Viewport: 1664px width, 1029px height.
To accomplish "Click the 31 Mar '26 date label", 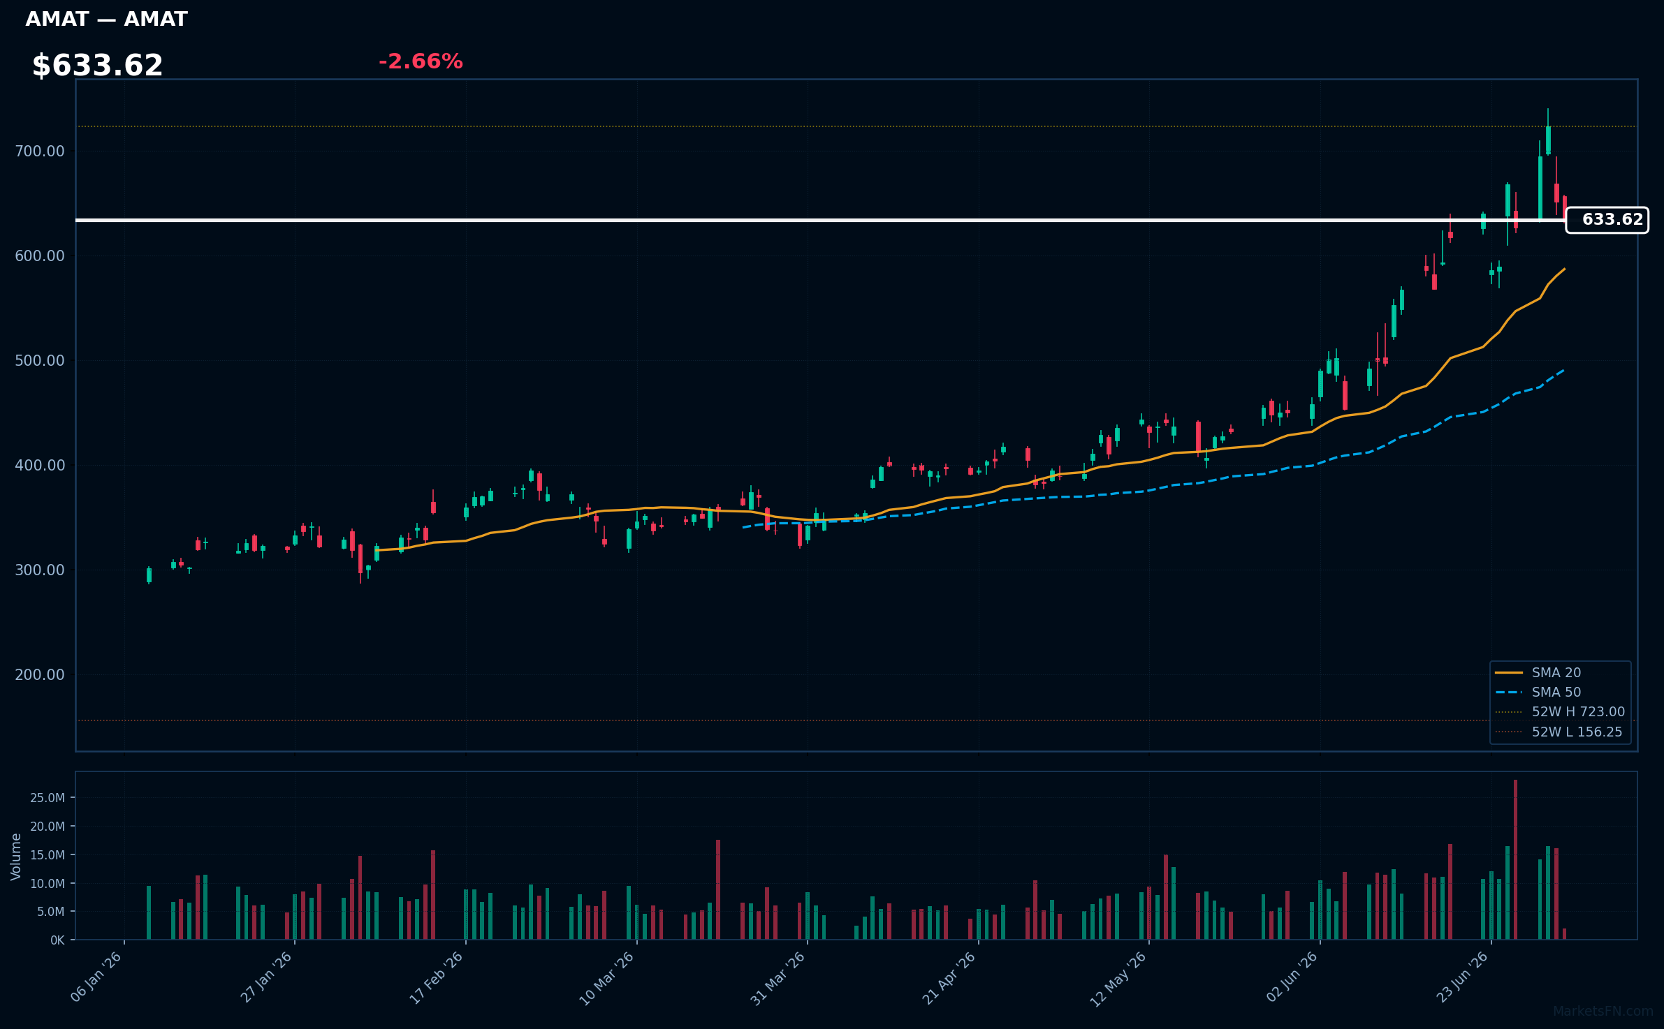I will tap(778, 977).
